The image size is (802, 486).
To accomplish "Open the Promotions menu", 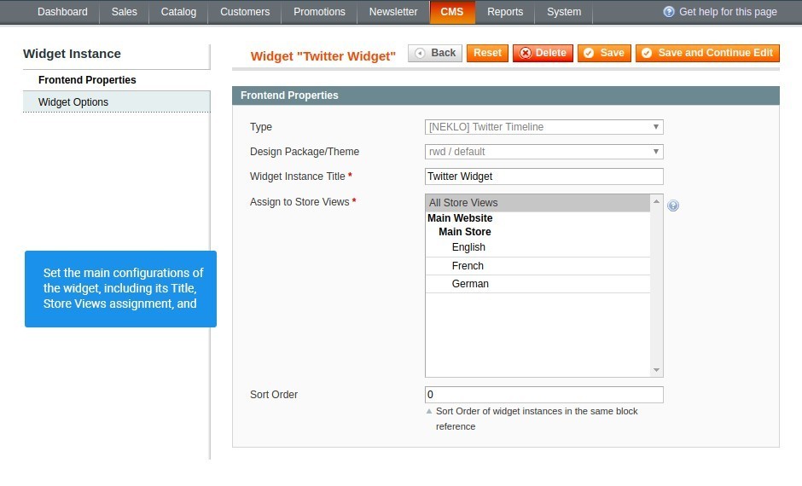I will [x=319, y=12].
